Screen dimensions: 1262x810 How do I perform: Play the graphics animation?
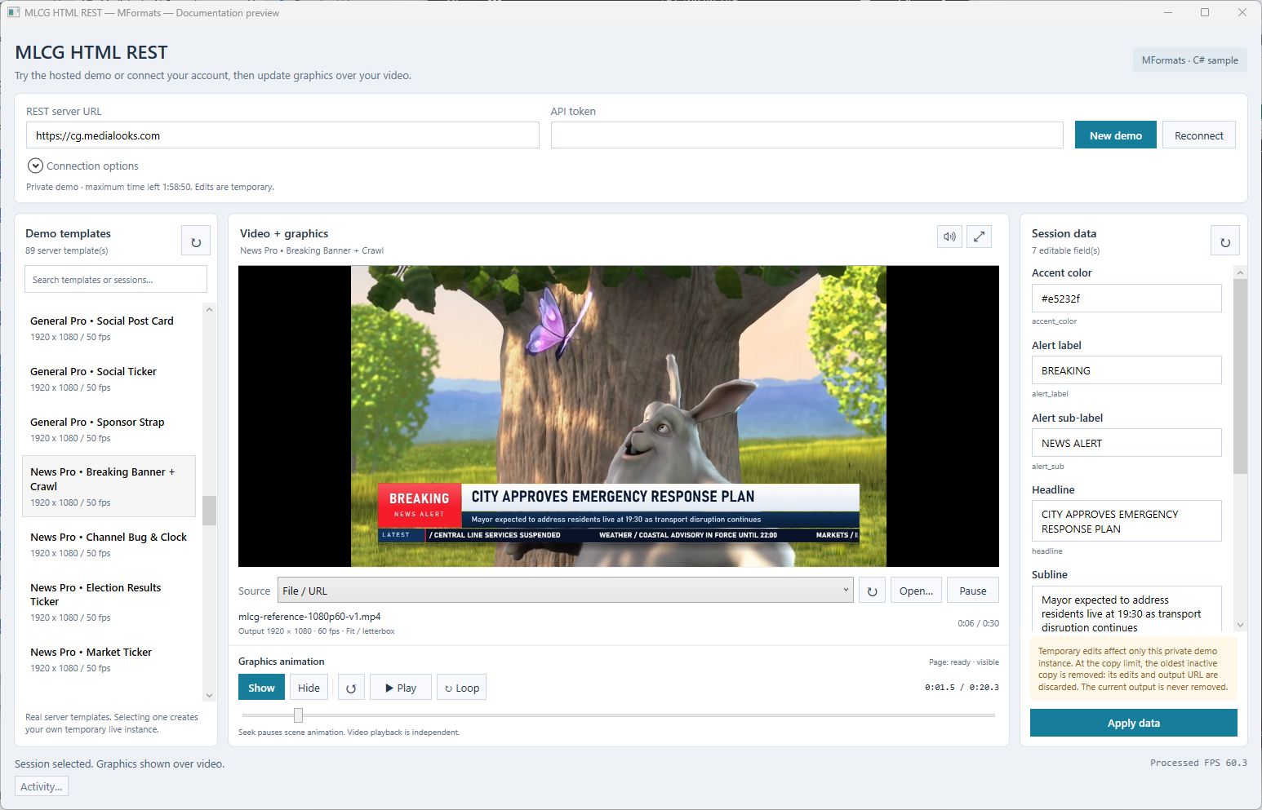point(401,688)
